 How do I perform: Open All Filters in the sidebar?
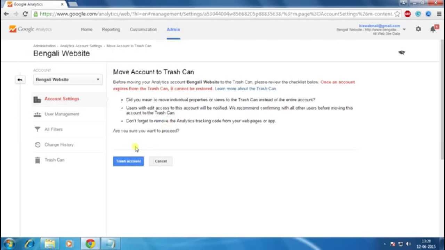click(x=54, y=130)
